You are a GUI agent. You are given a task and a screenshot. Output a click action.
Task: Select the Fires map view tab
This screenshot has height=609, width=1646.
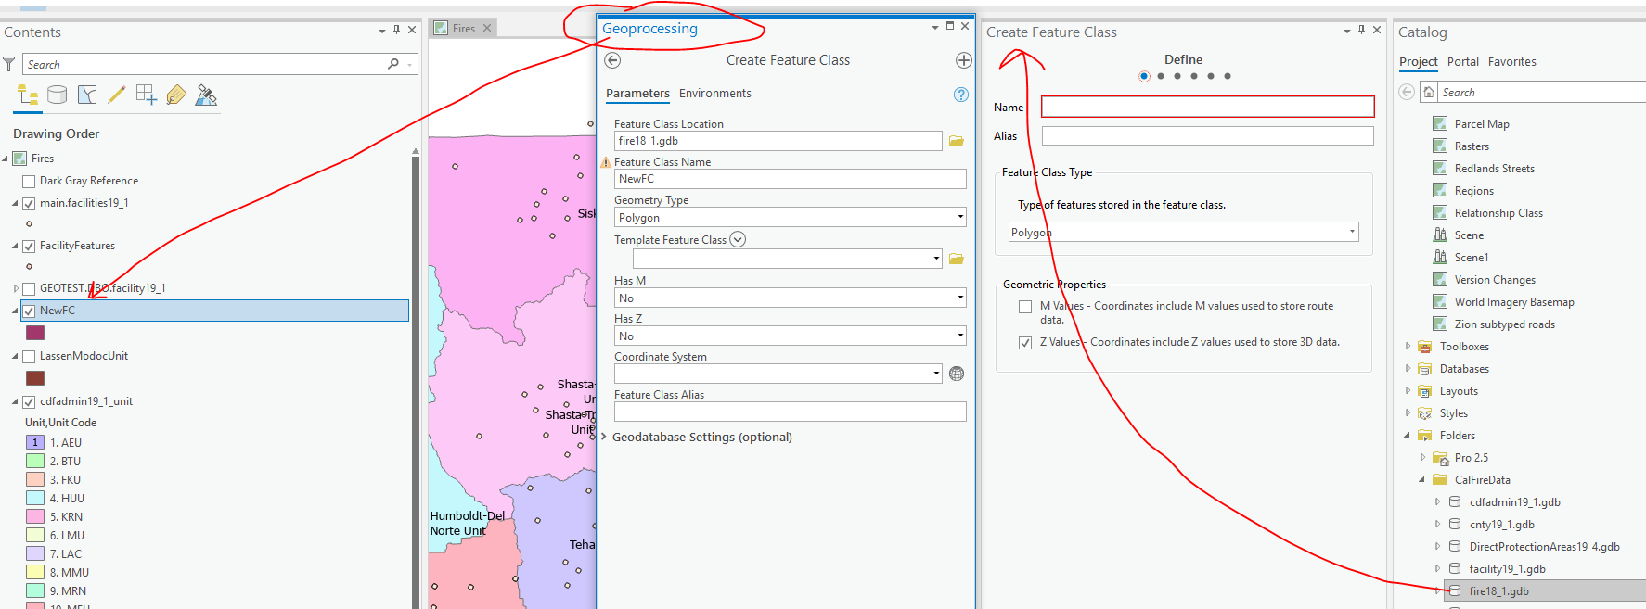[464, 29]
